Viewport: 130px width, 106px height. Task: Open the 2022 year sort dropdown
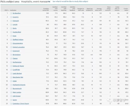[7, 10]
